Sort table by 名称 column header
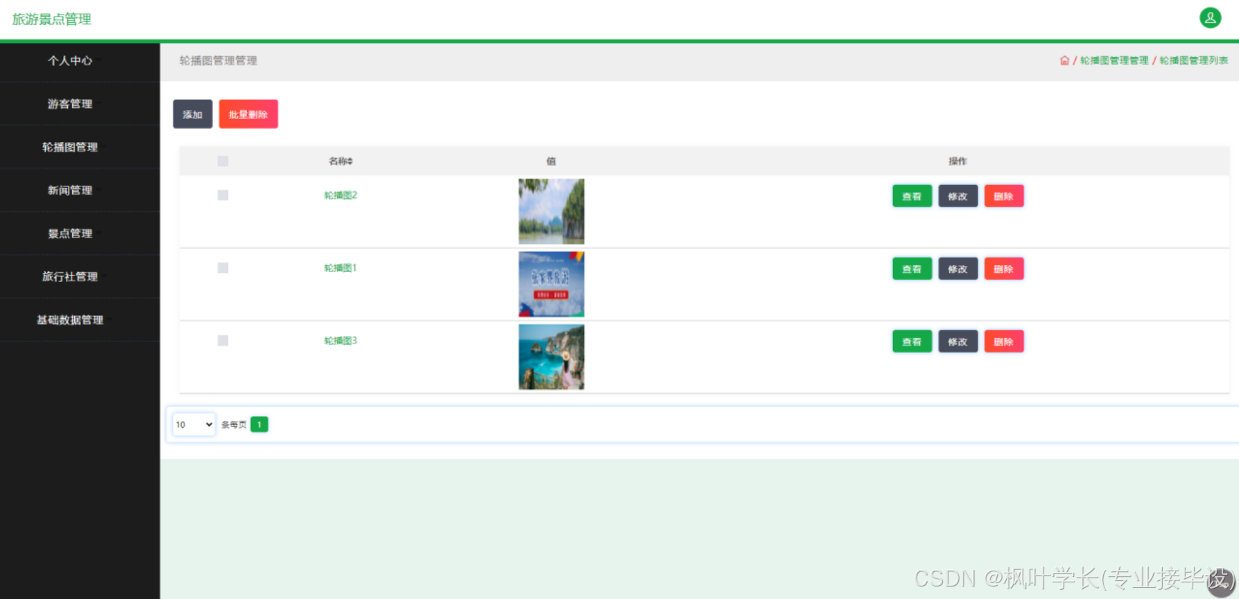 tap(340, 161)
